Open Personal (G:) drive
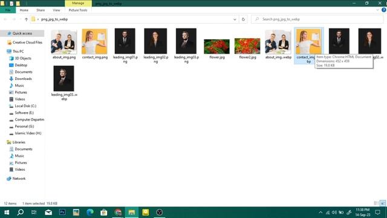The width and height of the screenshot is (387, 218). click(24, 127)
